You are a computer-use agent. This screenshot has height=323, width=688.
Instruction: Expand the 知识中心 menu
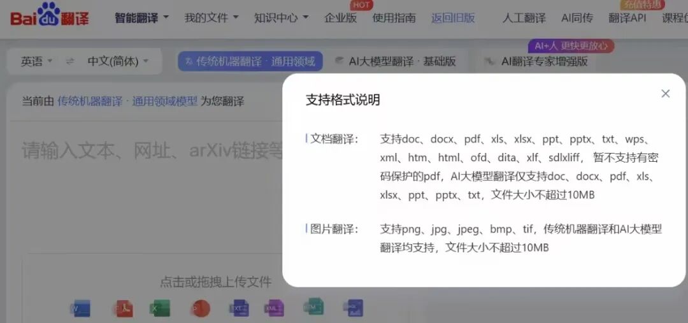pos(282,18)
